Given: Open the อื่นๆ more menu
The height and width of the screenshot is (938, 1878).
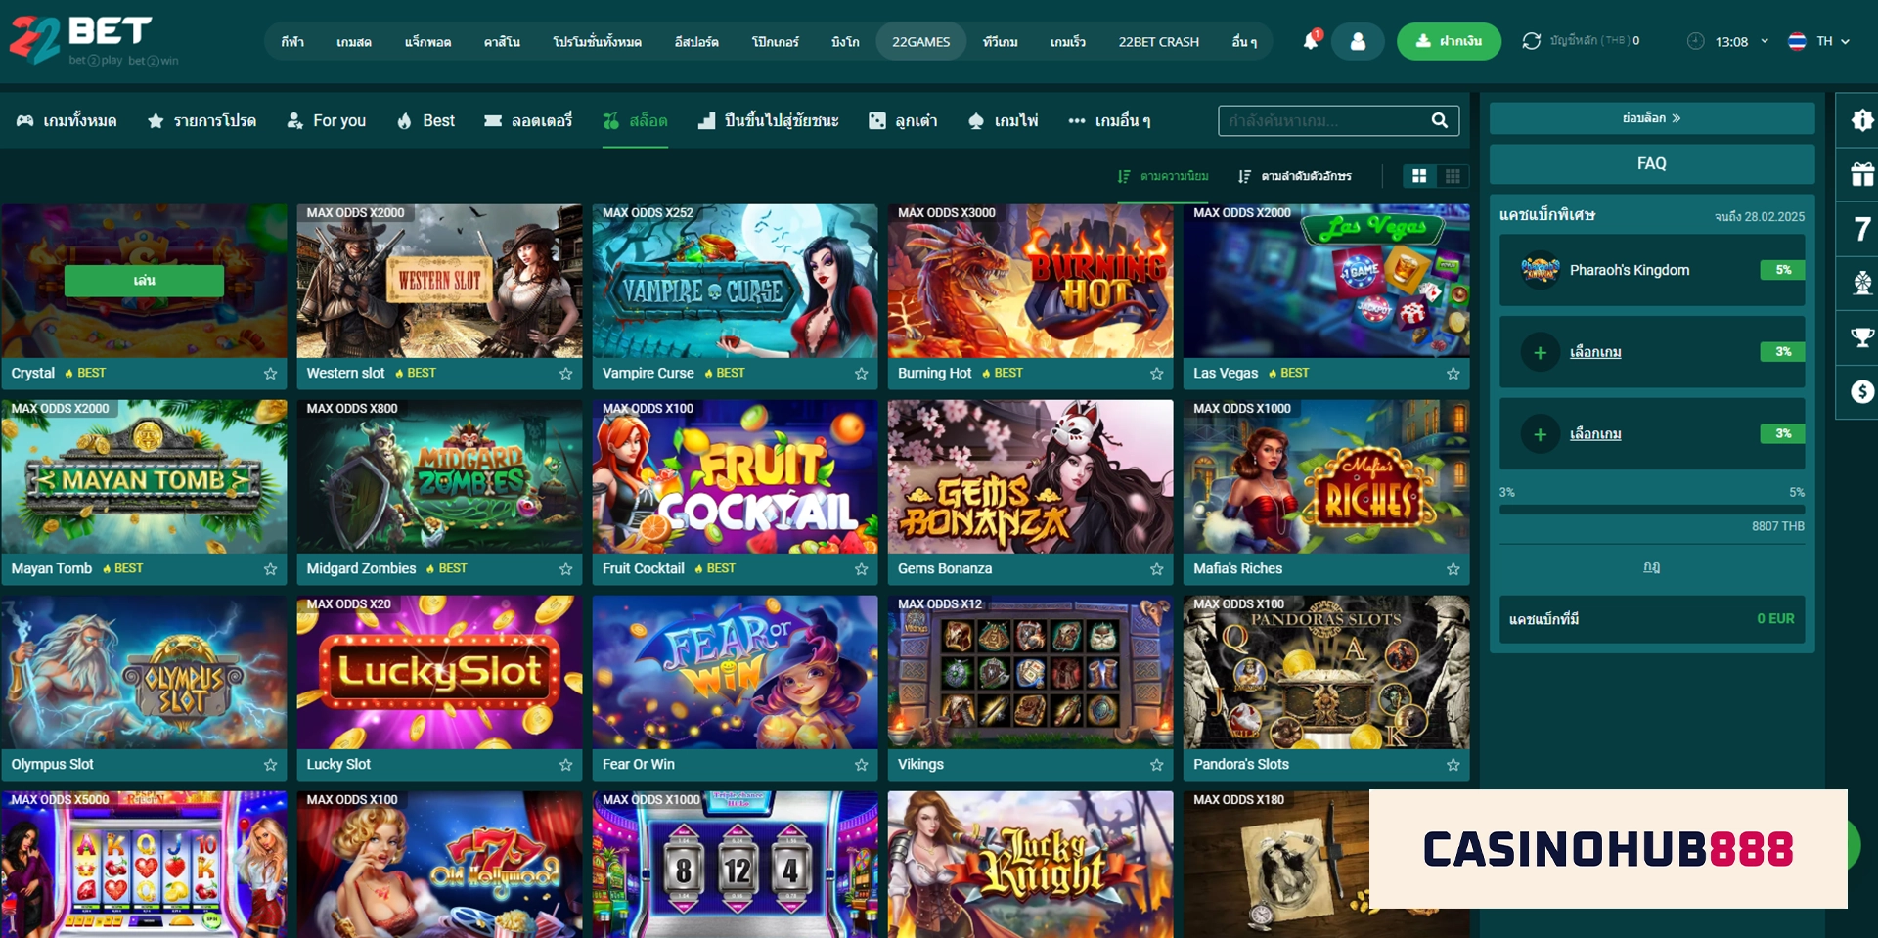Looking at the screenshot, I should [1244, 42].
